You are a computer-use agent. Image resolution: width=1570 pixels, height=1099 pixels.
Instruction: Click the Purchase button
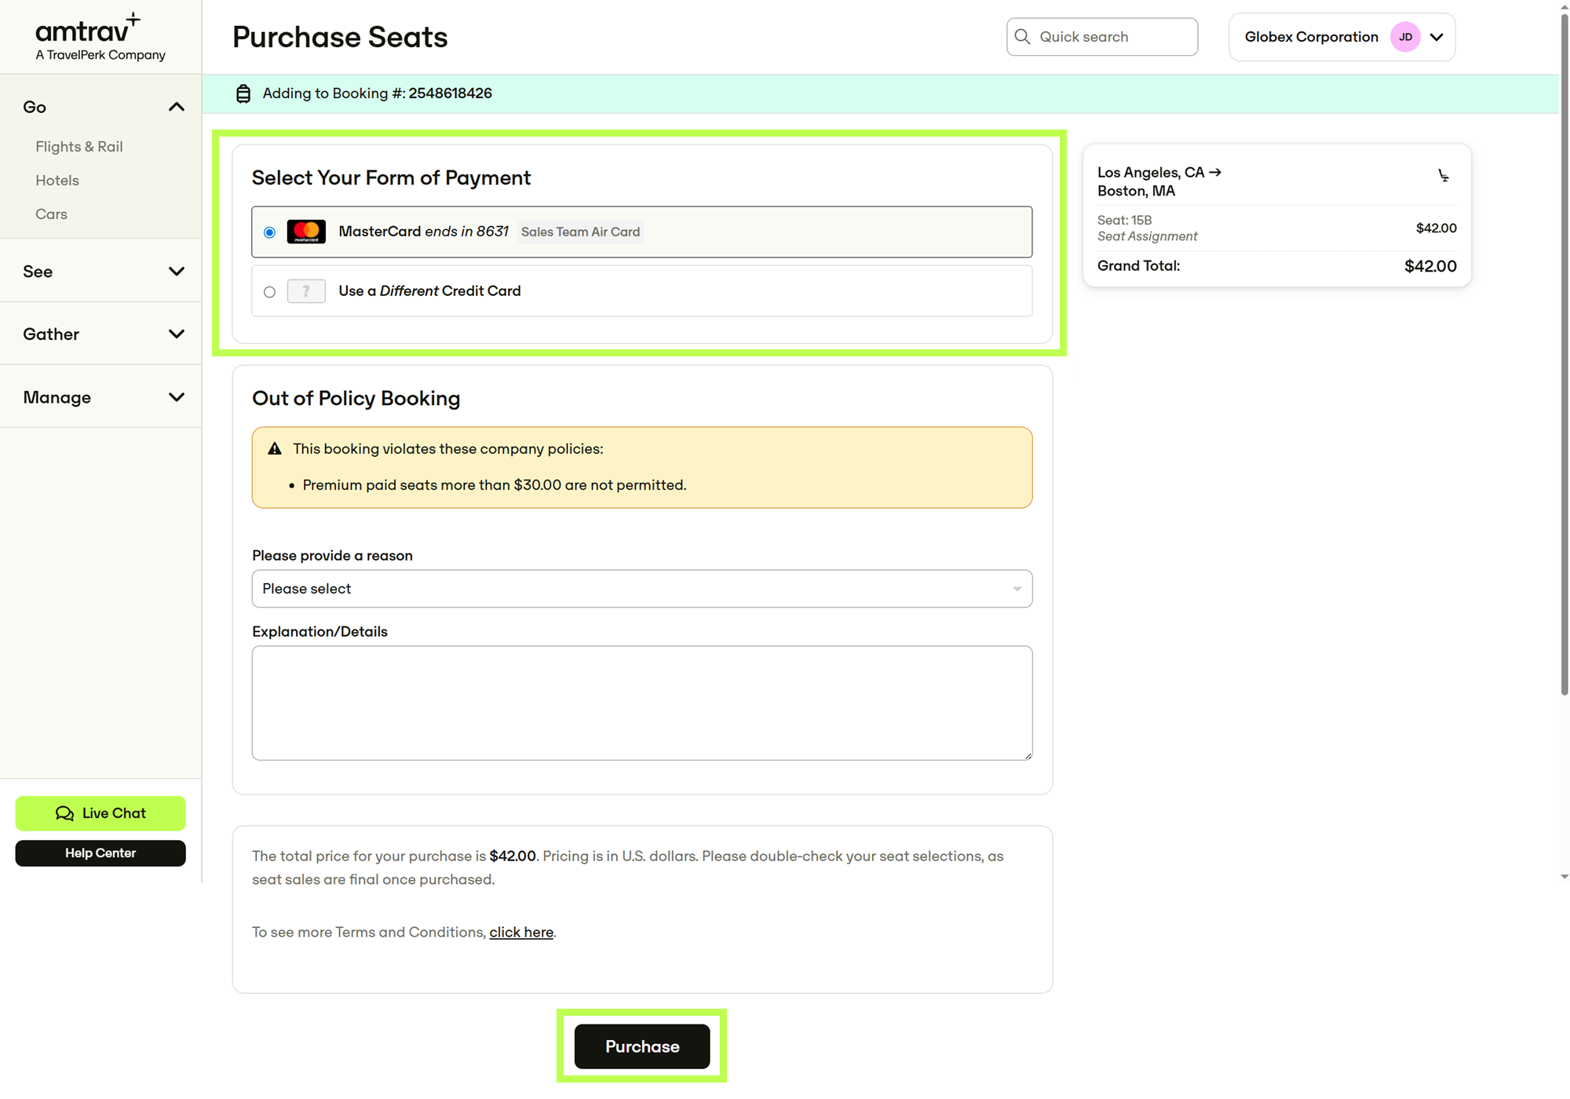pyautogui.click(x=641, y=1046)
